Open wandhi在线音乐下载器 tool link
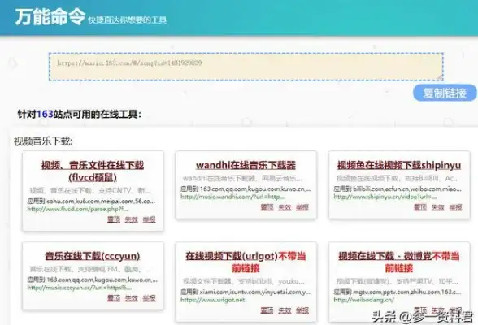This screenshot has height=325, width=478. point(246,165)
